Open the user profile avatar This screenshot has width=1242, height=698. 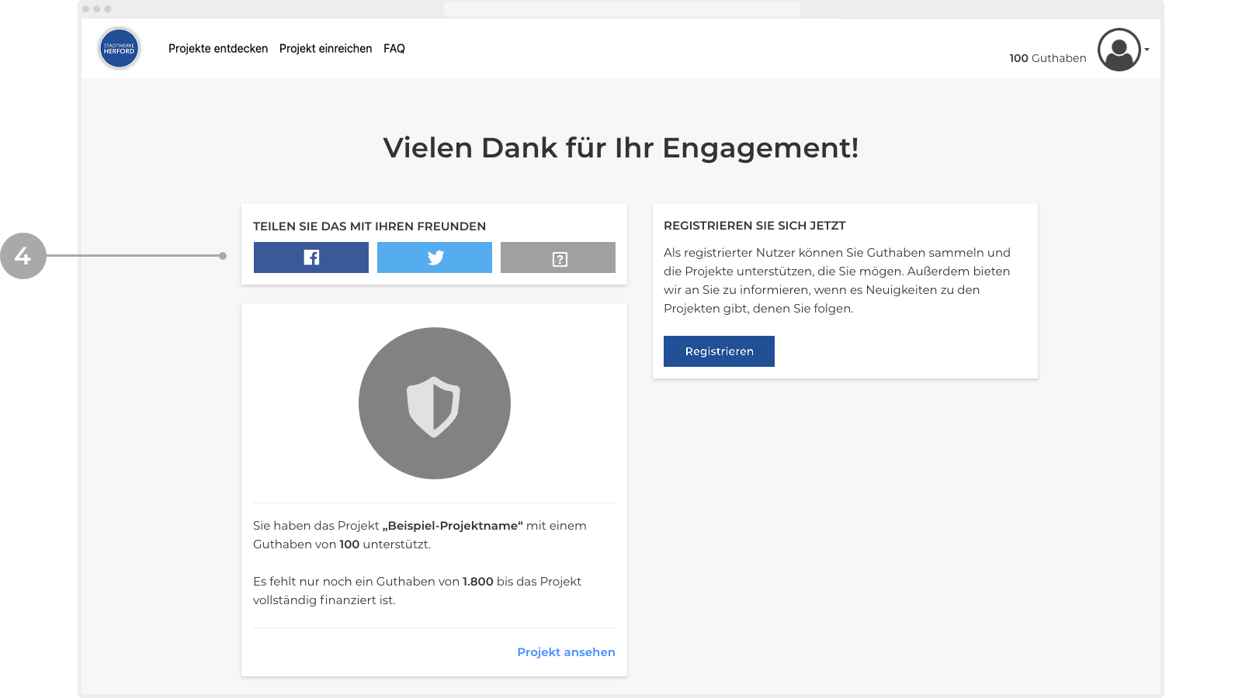1119,50
